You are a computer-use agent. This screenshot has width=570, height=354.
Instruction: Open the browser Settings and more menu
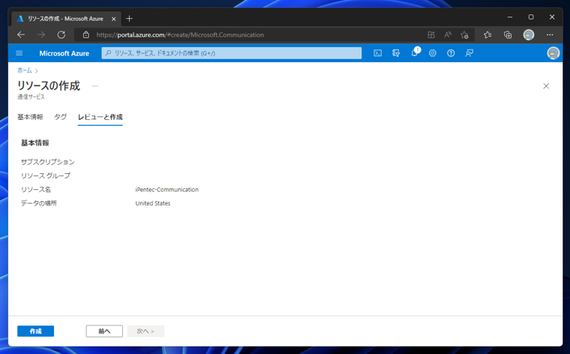click(x=550, y=35)
